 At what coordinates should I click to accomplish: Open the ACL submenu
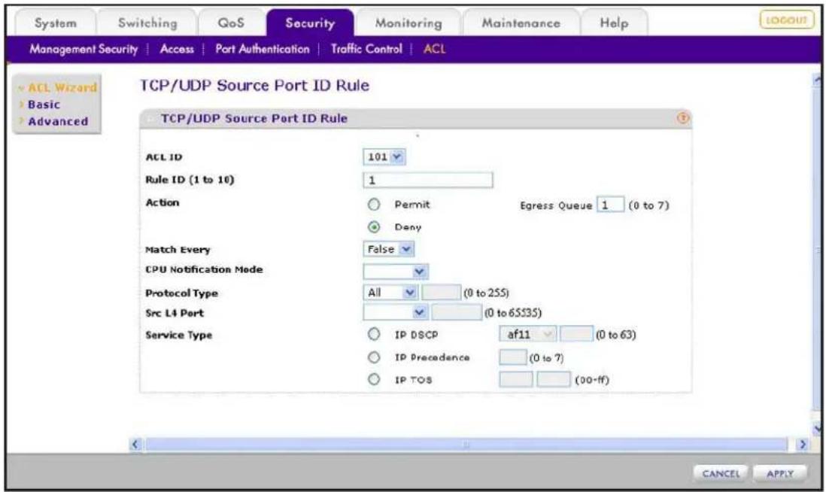click(x=435, y=49)
